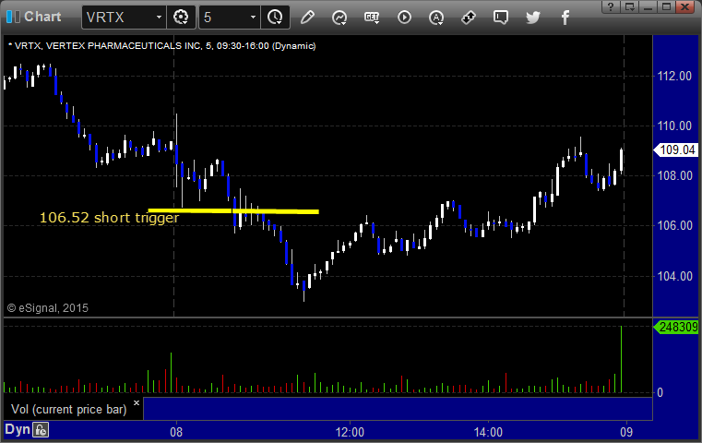
Task: Share chart via Twitter icon
Action: click(x=533, y=18)
